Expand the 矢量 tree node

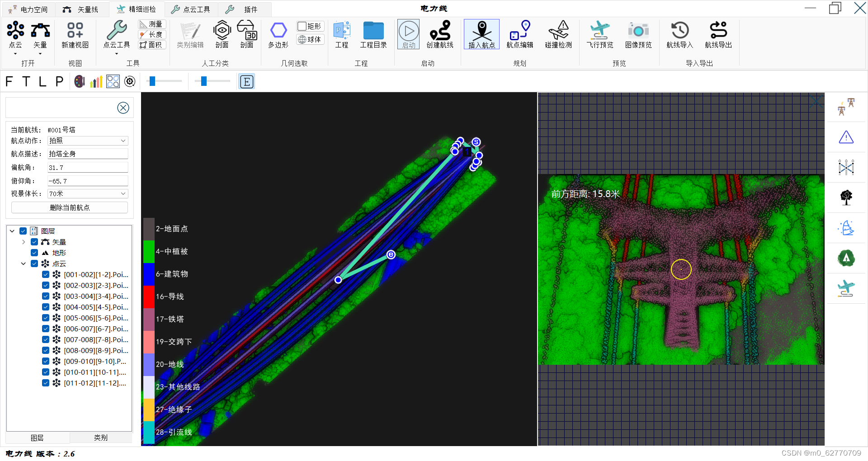(24, 242)
